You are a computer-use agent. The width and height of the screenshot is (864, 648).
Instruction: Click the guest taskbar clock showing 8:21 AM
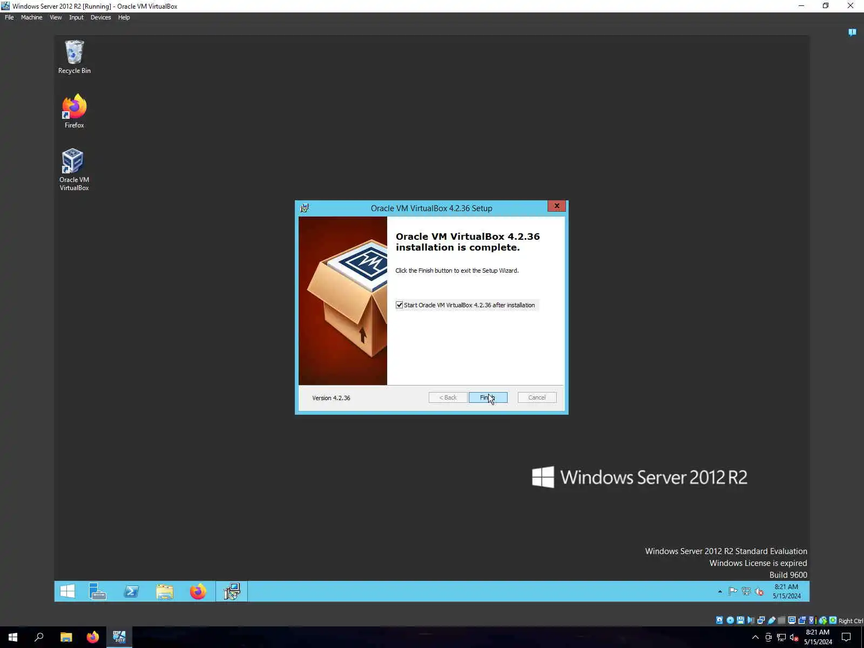point(786,591)
